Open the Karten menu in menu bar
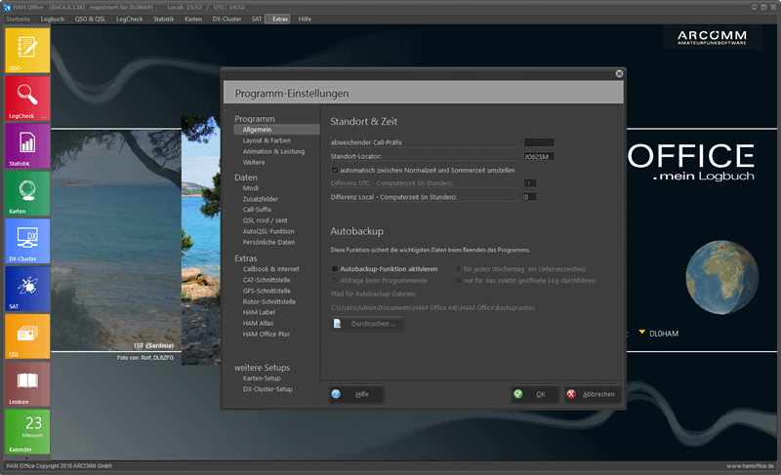 [x=193, y=19]
